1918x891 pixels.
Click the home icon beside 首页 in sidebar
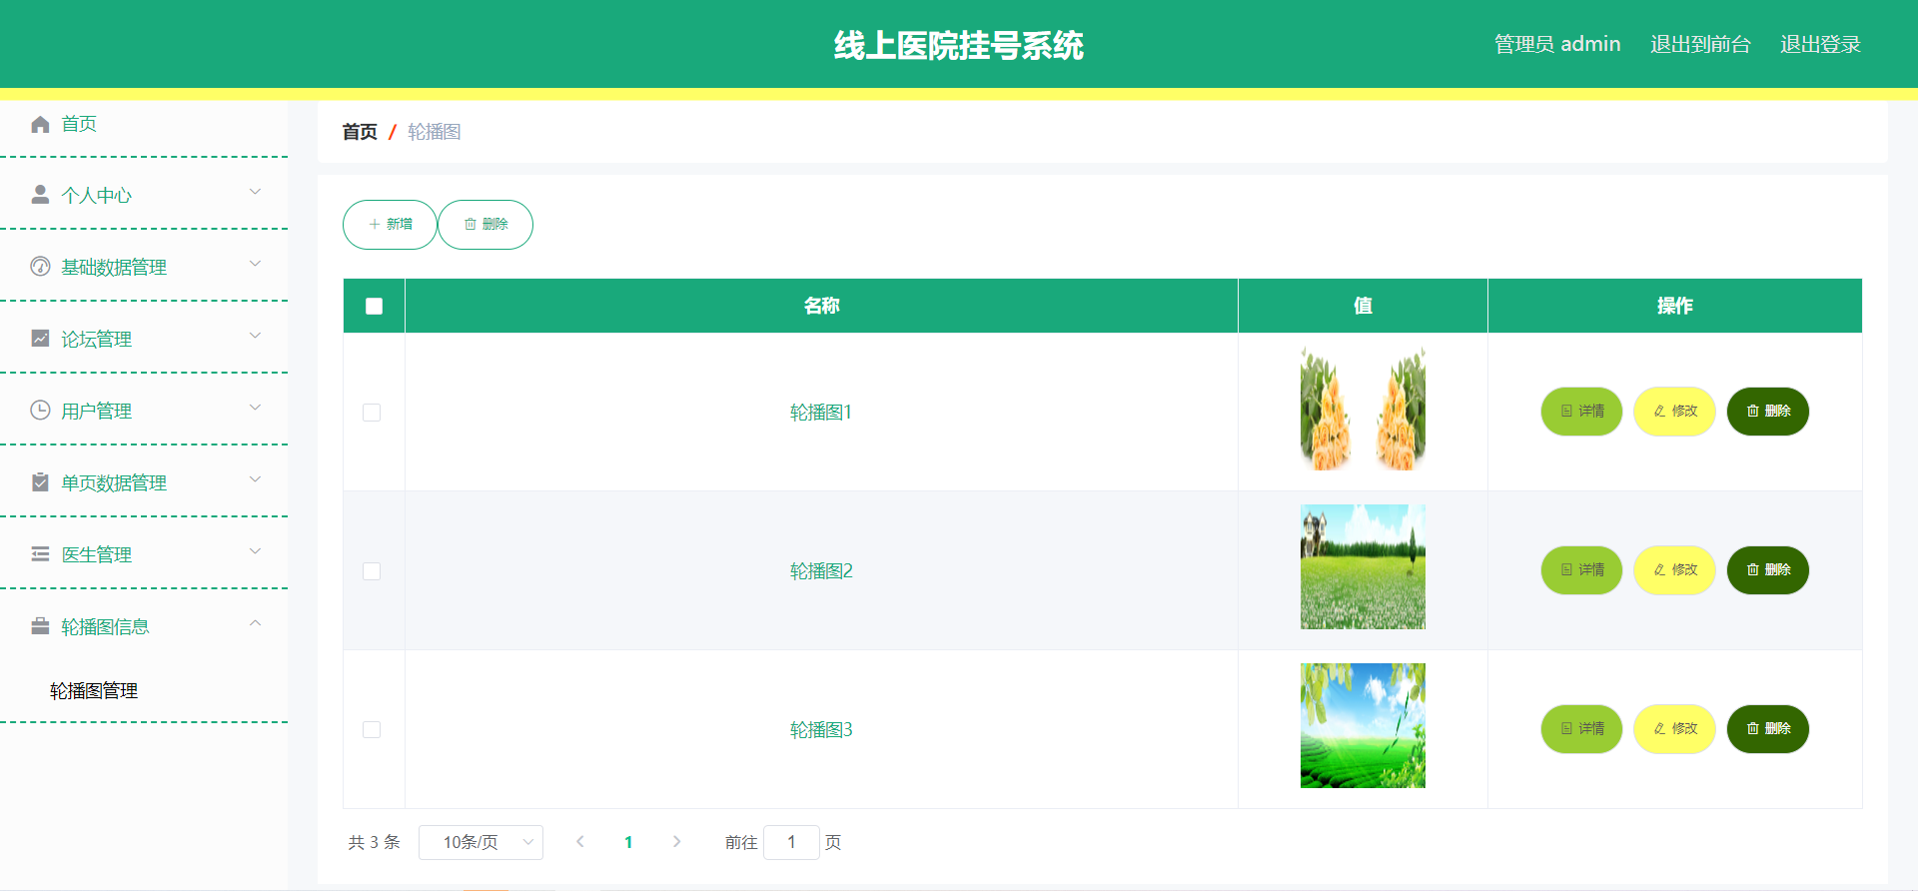40,124
